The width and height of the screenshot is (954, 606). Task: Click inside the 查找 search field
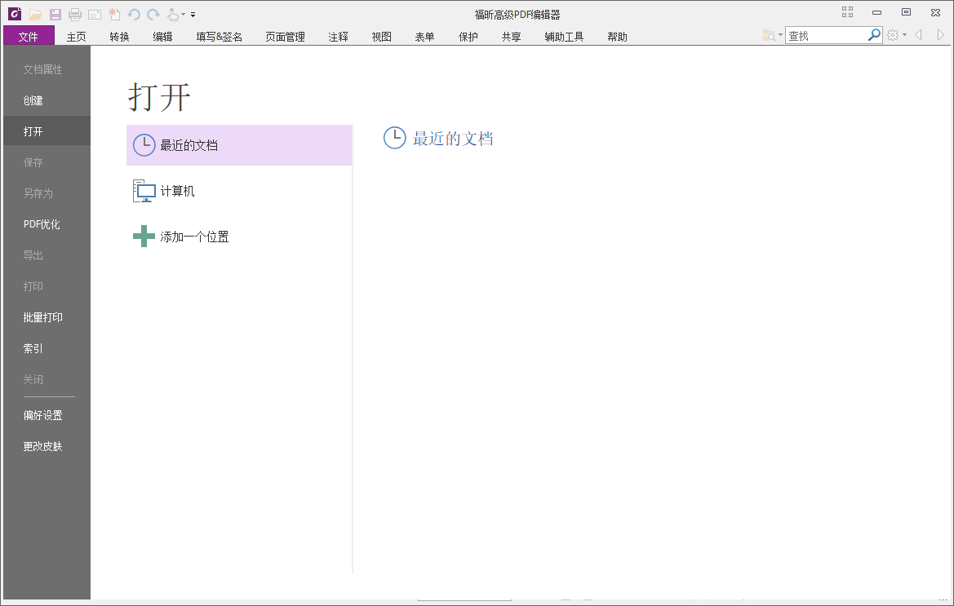[824, 35]
